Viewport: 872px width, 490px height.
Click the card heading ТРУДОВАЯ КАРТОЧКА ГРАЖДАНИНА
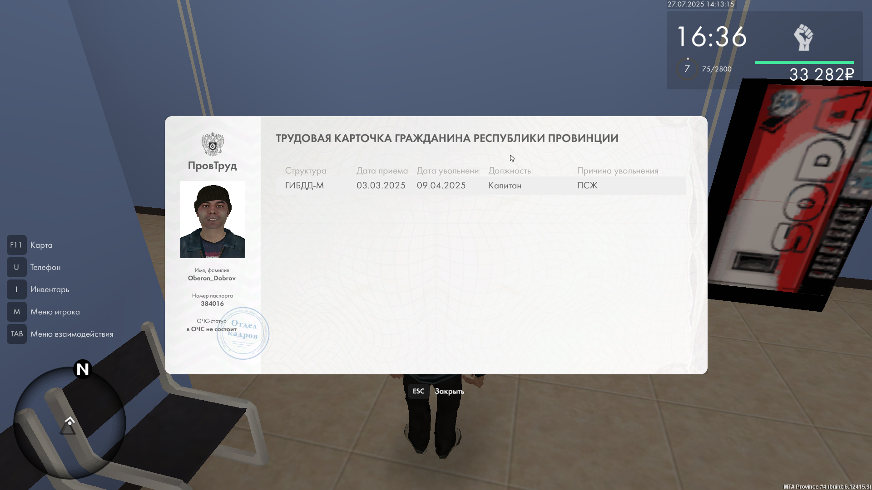point(447,138)
